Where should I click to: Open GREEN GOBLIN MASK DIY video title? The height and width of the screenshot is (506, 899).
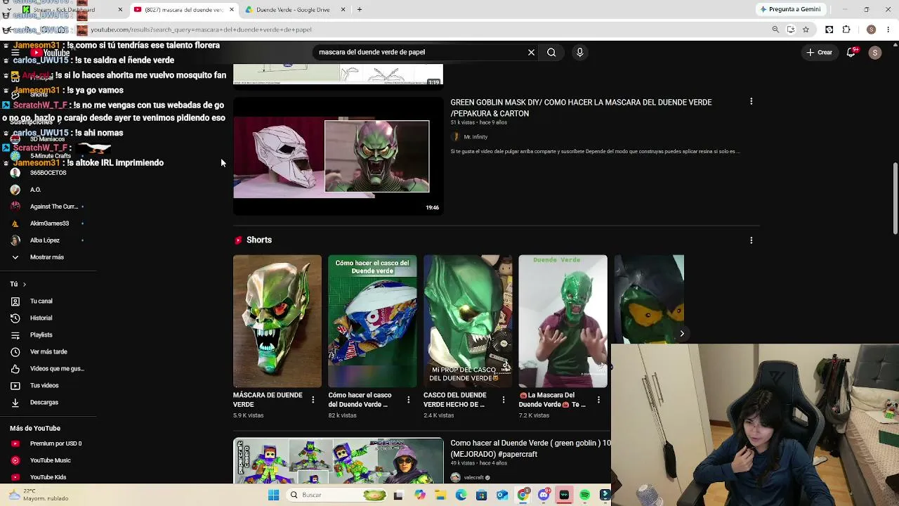581,108
